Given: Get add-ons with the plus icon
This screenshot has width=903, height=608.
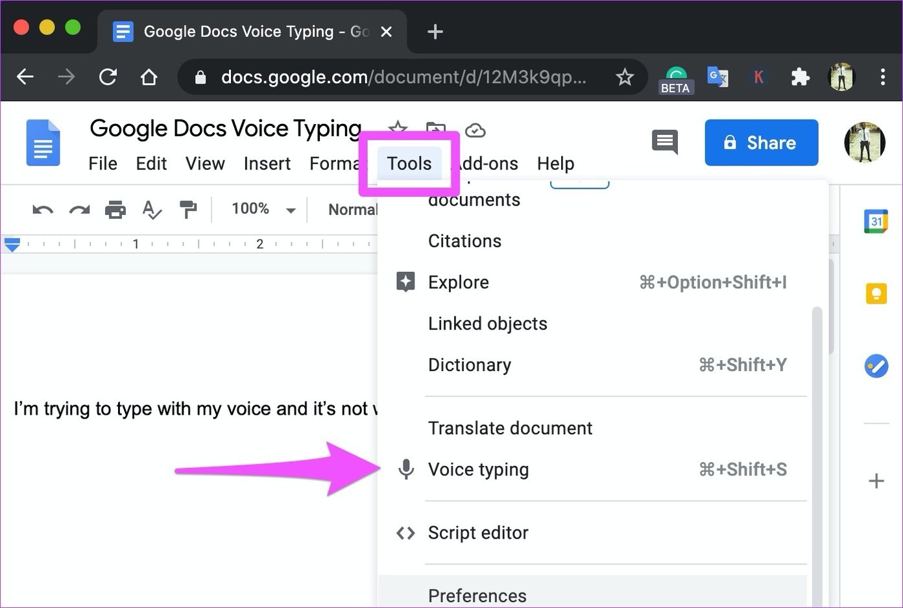Looking at the screenshot, I should pyautogui.click(x=876, y=481).
